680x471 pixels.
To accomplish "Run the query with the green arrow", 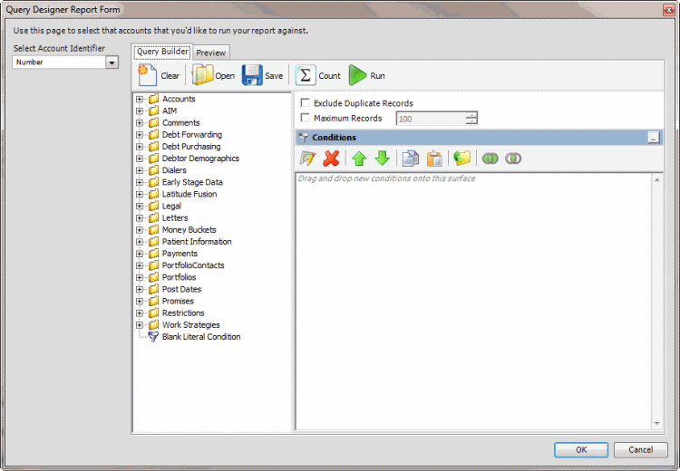I will point(358,76).
